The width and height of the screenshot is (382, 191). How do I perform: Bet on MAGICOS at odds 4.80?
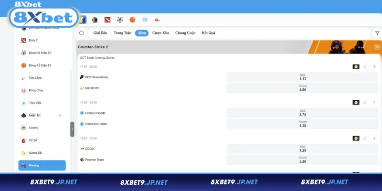click(x=303, y=88)
